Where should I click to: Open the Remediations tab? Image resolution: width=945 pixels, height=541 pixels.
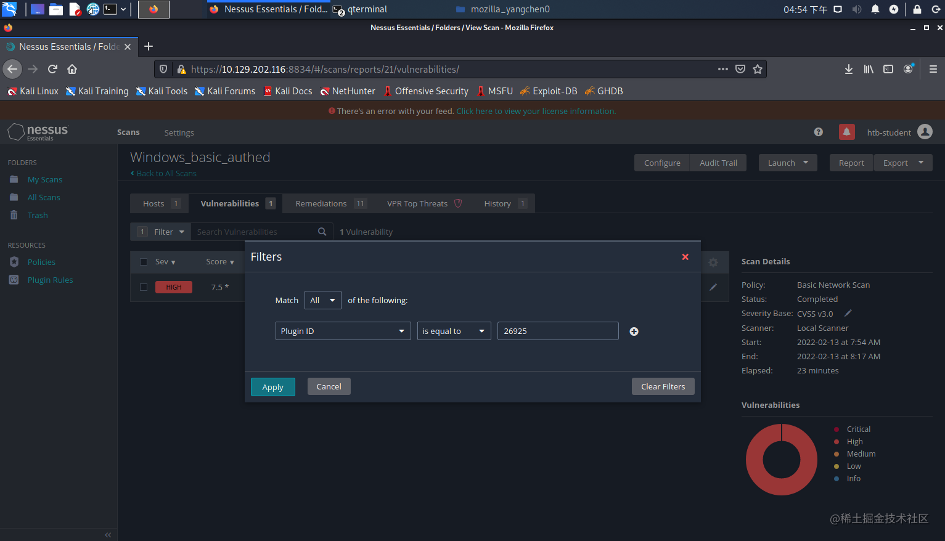pyautogui.click(x=330, y=203)
